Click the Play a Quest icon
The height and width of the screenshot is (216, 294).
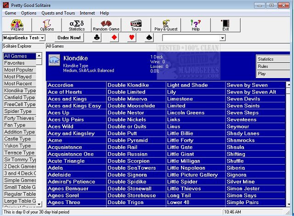pyautogui.click(x=166, y=25)
